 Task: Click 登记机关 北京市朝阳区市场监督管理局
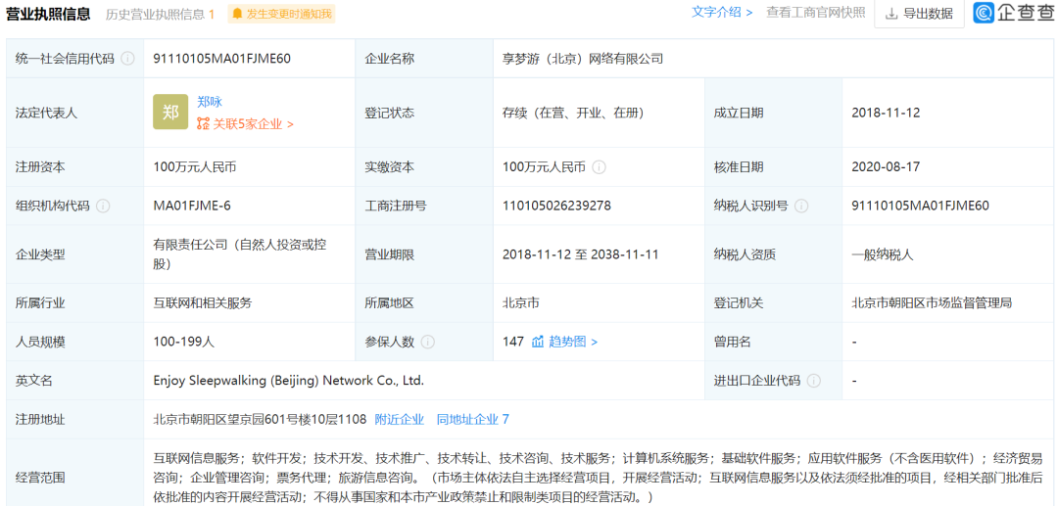[x=932, y=303]
